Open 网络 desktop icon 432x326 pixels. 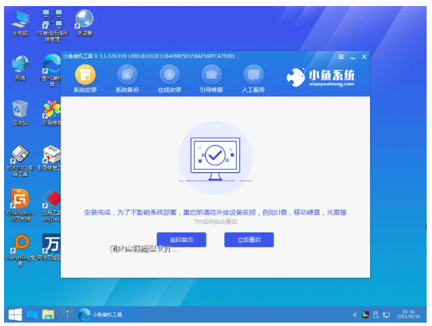(x=20, y=69)
